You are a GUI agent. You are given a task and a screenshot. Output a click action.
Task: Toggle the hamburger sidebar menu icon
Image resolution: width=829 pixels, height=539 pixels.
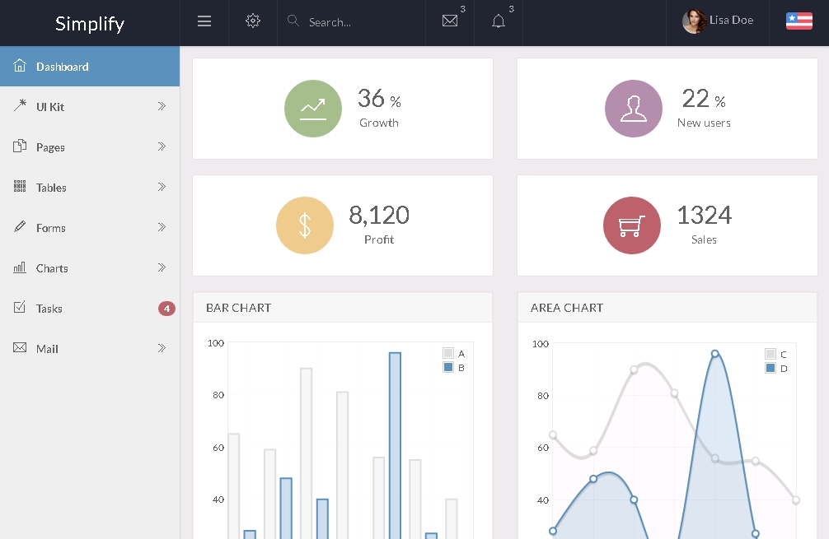click(x=204, y=21)
